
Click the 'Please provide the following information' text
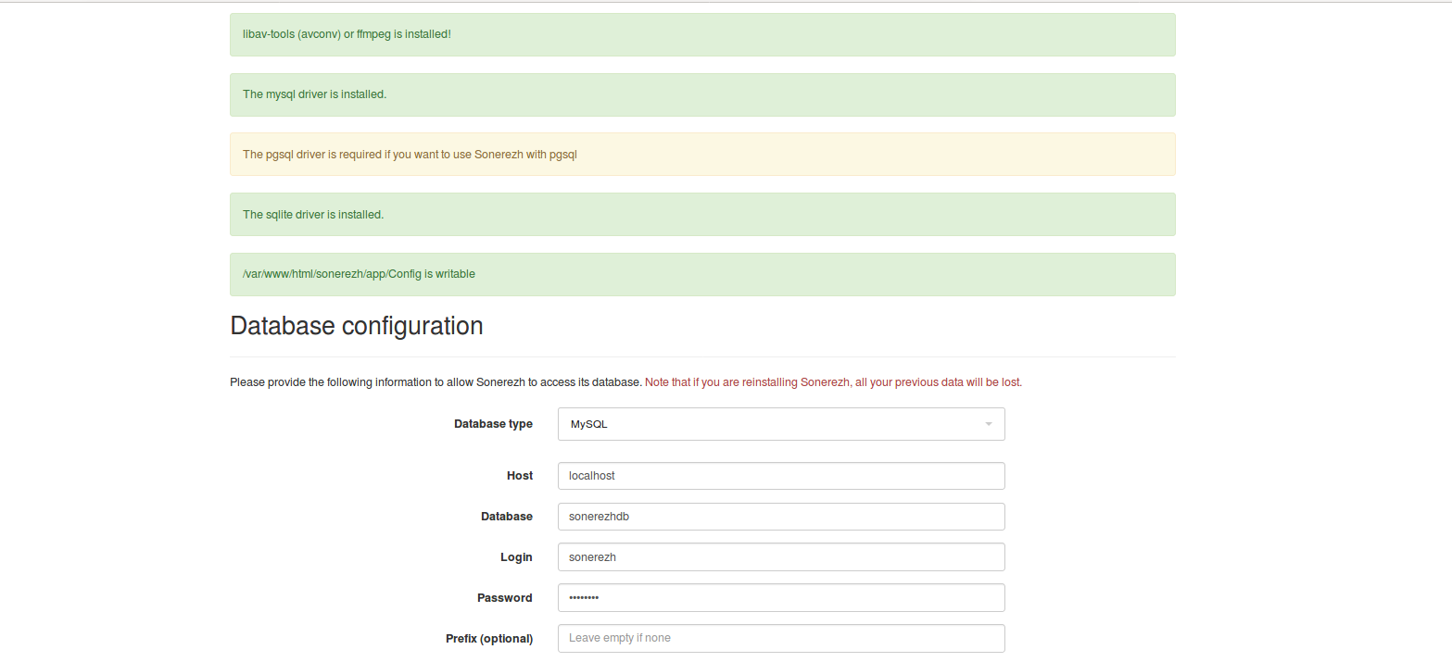coord(436,382)
